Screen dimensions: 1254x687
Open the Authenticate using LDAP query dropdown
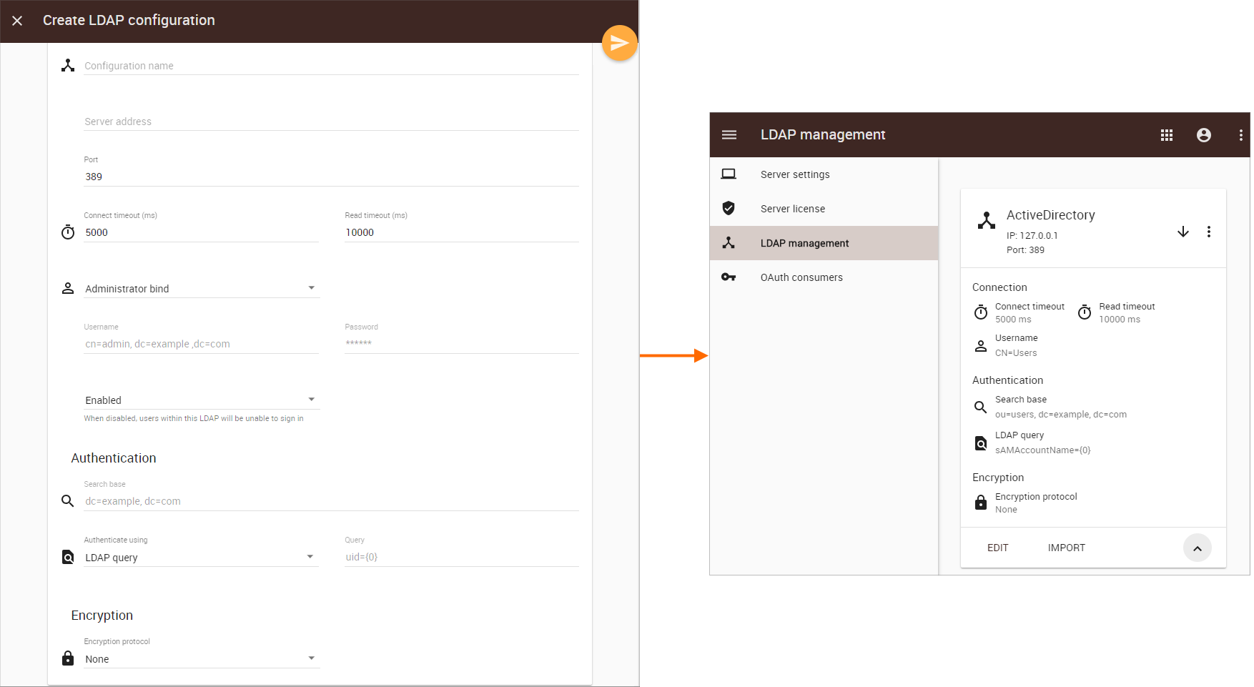[201, 557]
